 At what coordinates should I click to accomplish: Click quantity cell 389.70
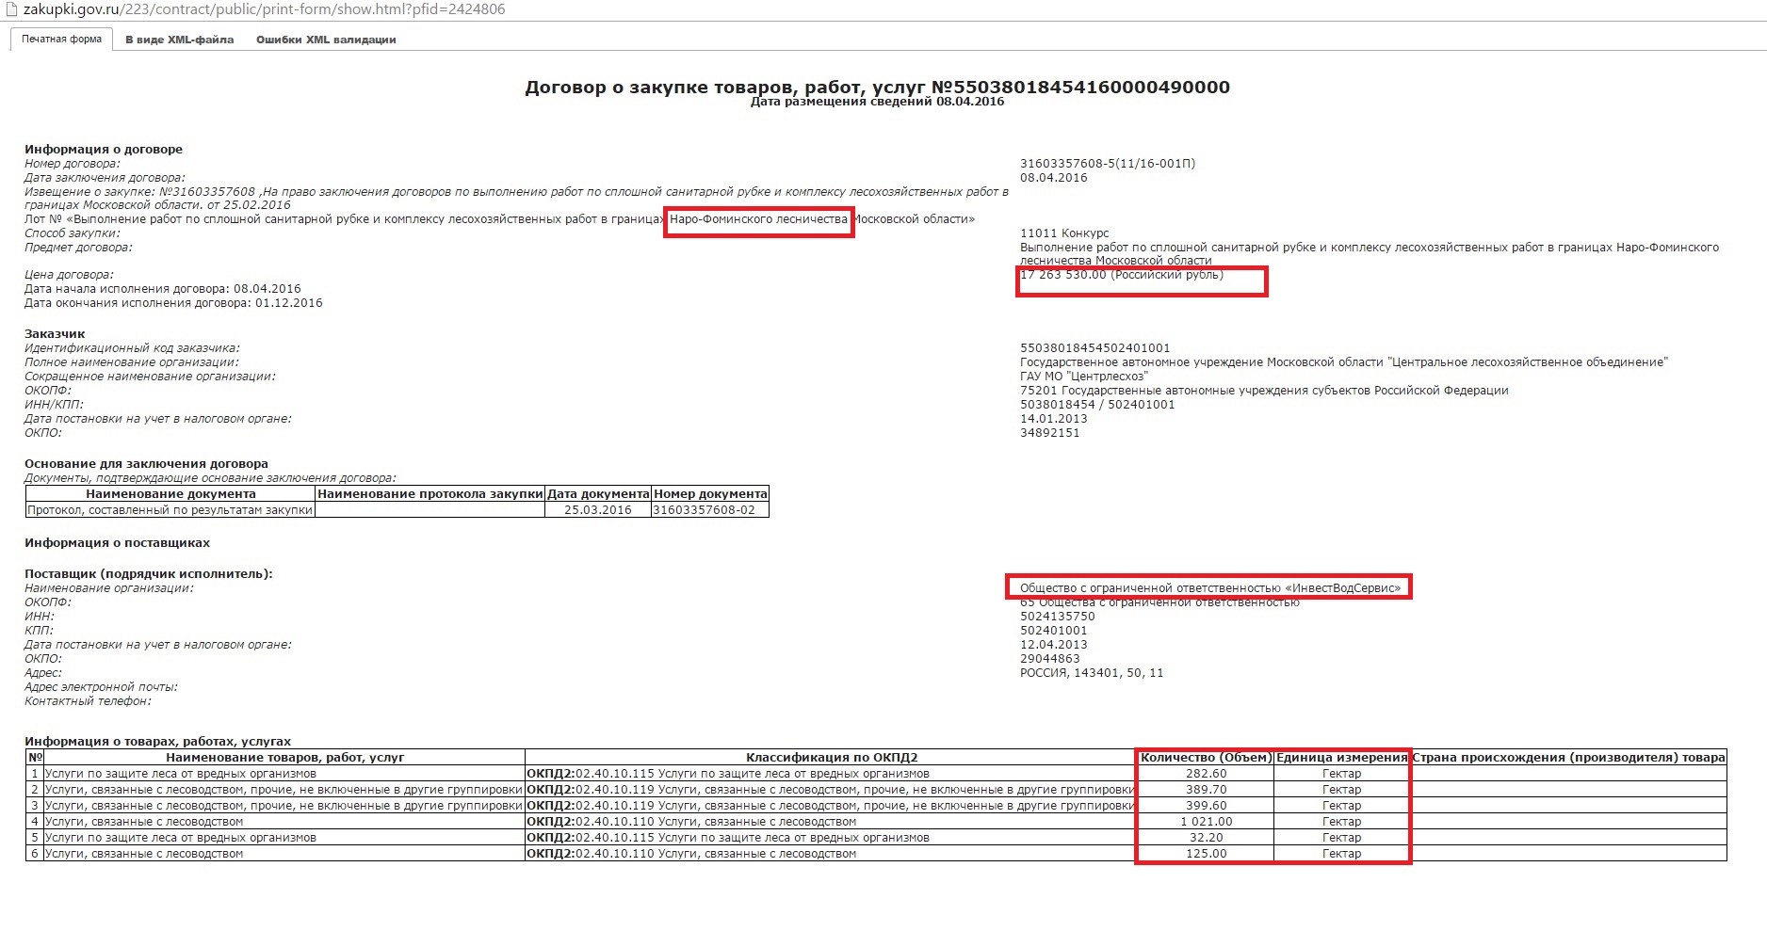(x=1206, y=789)
